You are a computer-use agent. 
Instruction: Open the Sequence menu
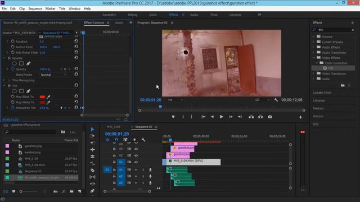[35, 9]
